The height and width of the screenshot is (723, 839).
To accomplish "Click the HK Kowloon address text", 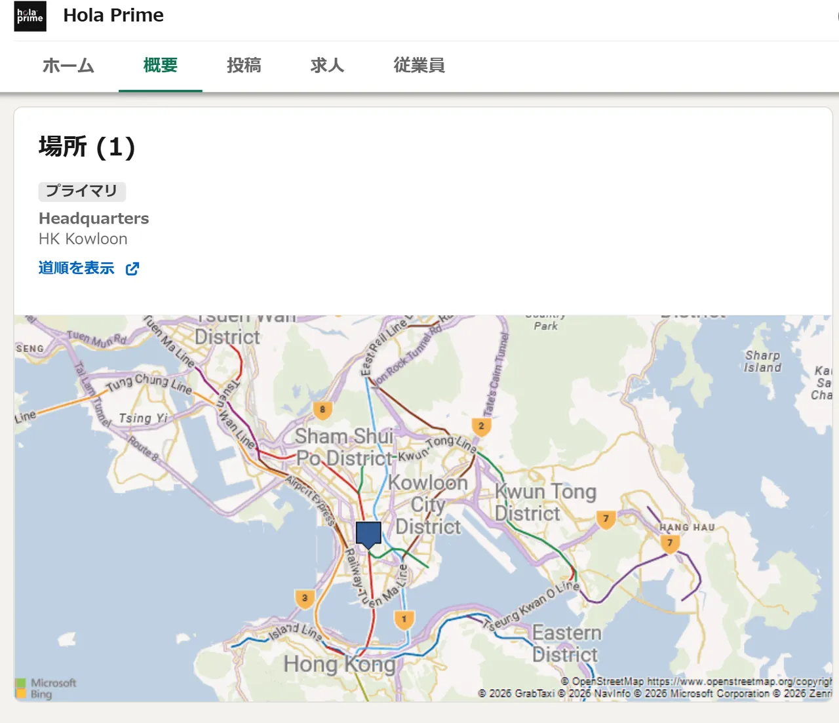I will click(83, 239).
